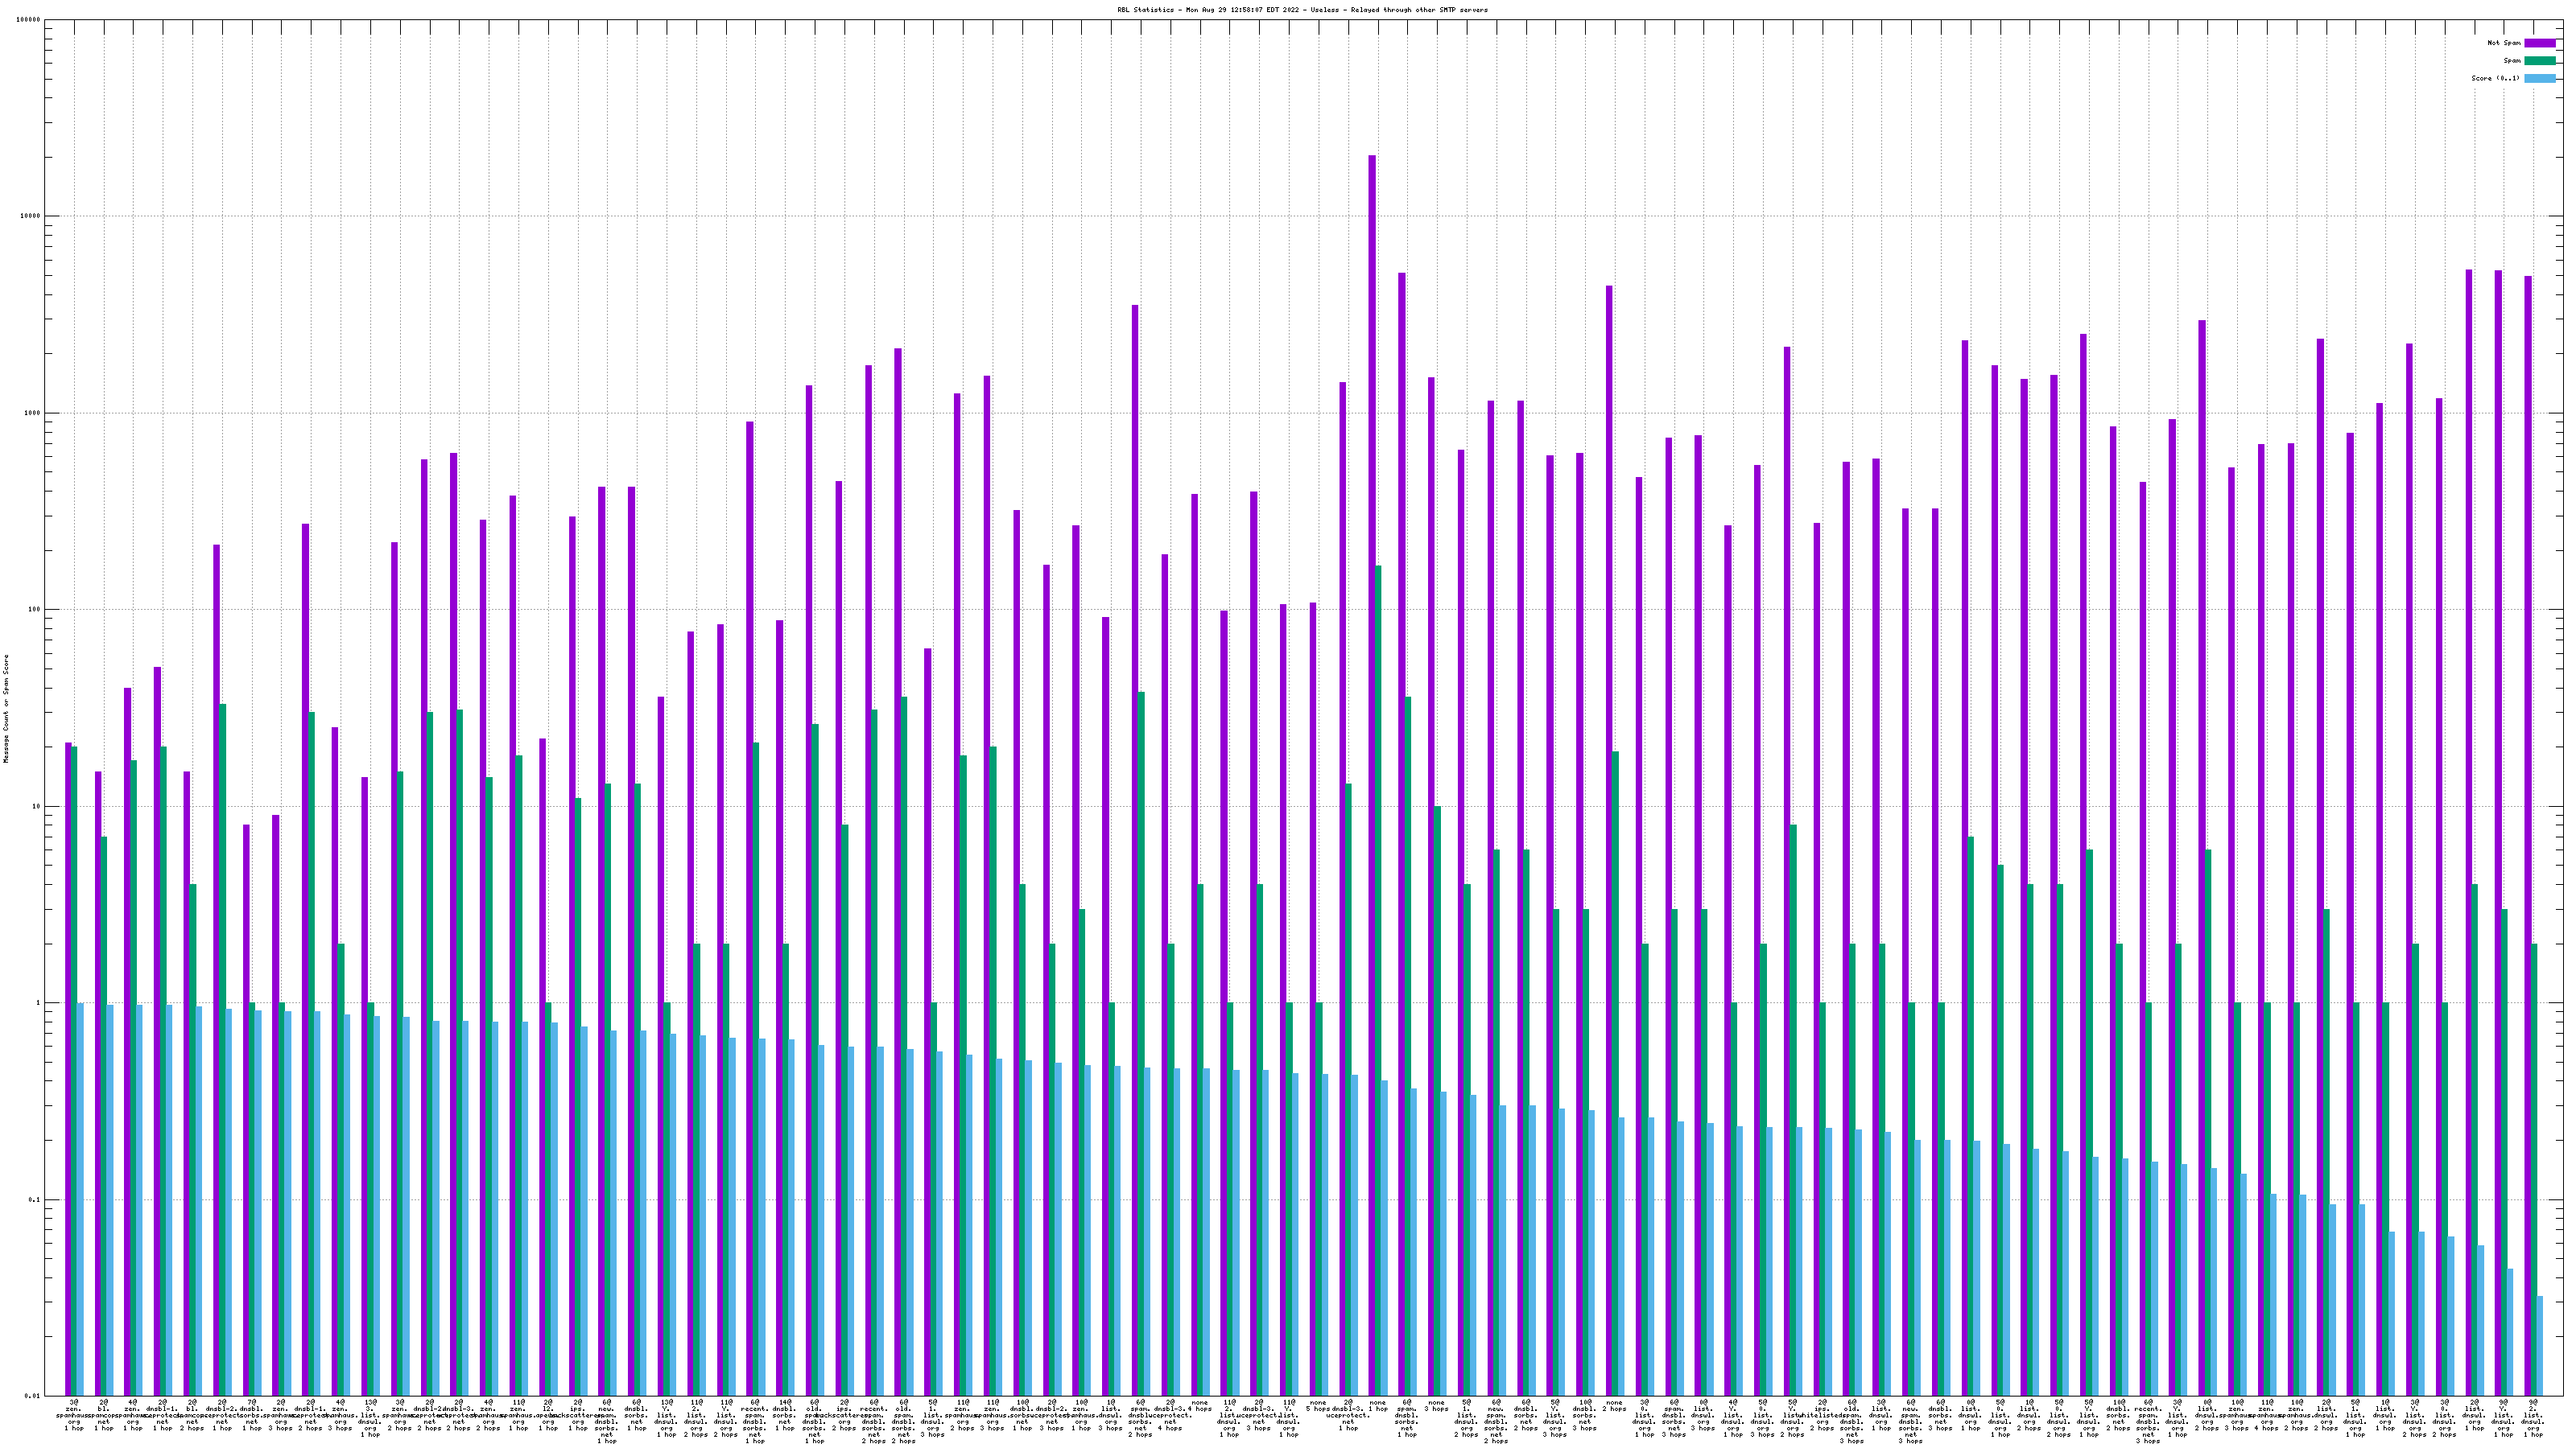Click the 0.01 y-axis tick label
Viewport: 2576px width, 1448px height.
[x=33, y=1396]
